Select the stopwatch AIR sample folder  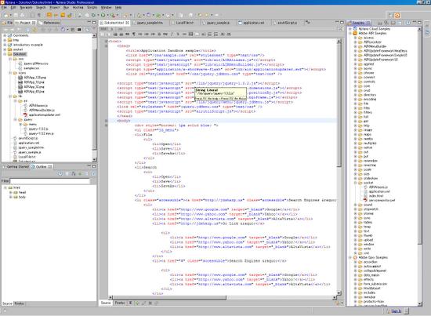tap(371, 209)
